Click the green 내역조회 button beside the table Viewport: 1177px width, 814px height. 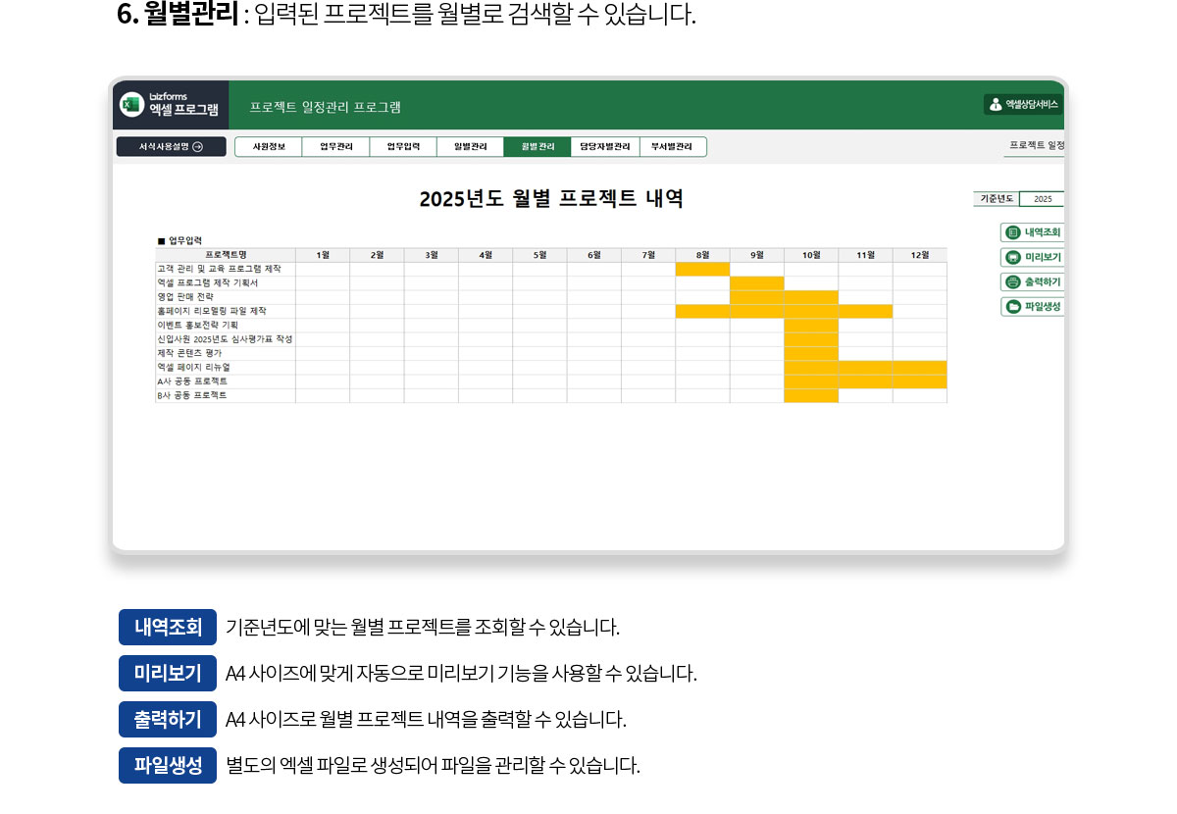1033,232
